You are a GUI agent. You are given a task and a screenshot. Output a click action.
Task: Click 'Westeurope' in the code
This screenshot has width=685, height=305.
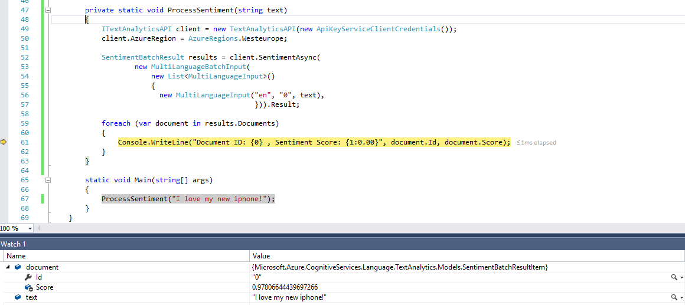click(x=263, y=38)
